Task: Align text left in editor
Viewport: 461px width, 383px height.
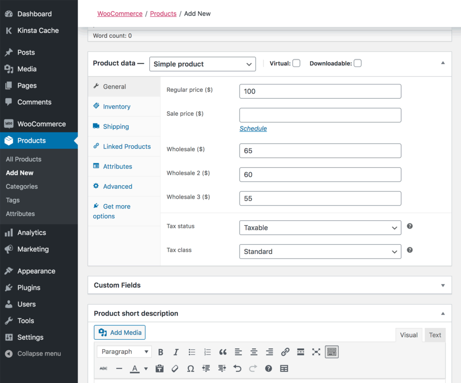Action: (x=239, y=352)
